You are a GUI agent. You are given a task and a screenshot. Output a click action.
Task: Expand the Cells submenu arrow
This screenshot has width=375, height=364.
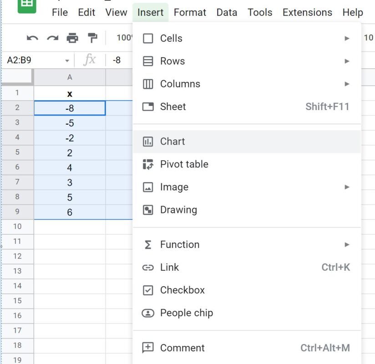point(347,38)
